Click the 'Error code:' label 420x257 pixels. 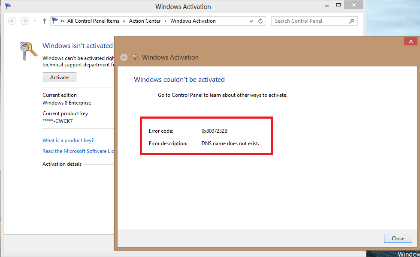click(161, 131)
